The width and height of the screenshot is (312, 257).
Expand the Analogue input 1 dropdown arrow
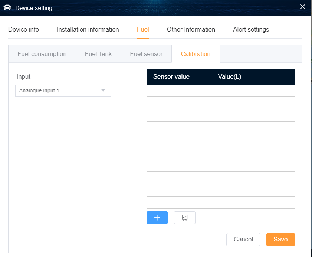[x=103, y=90]
